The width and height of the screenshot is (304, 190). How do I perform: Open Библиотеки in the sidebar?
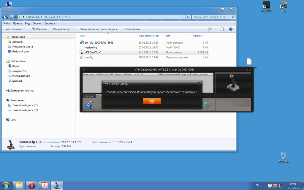[18, 61]
